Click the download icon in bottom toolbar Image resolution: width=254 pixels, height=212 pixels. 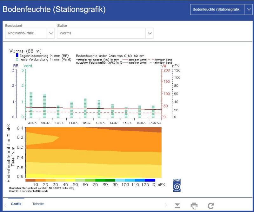[178, 206]
